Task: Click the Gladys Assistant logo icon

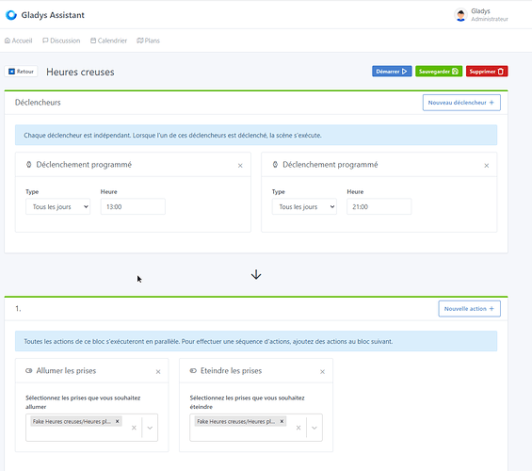Action: (x=11, y=15)
